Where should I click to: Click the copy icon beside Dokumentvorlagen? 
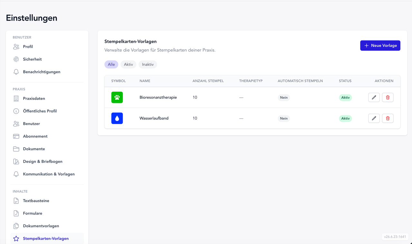[16, 226]
